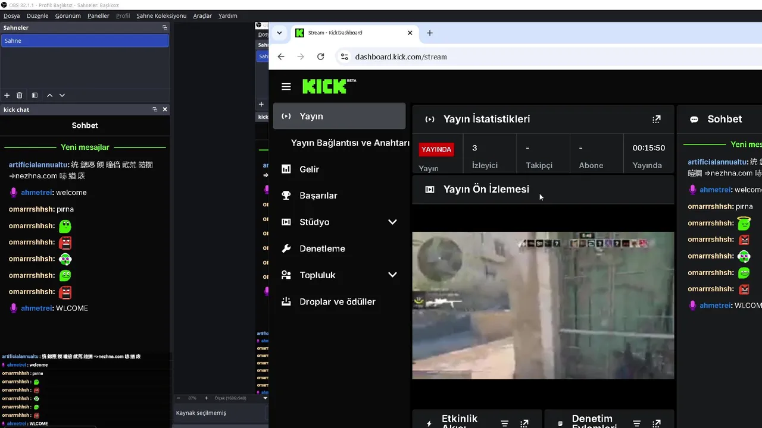Select the Sahne scene in OBS
This screenshot has width=762, height=428.
pyautogui.click(x=85, y=40)
